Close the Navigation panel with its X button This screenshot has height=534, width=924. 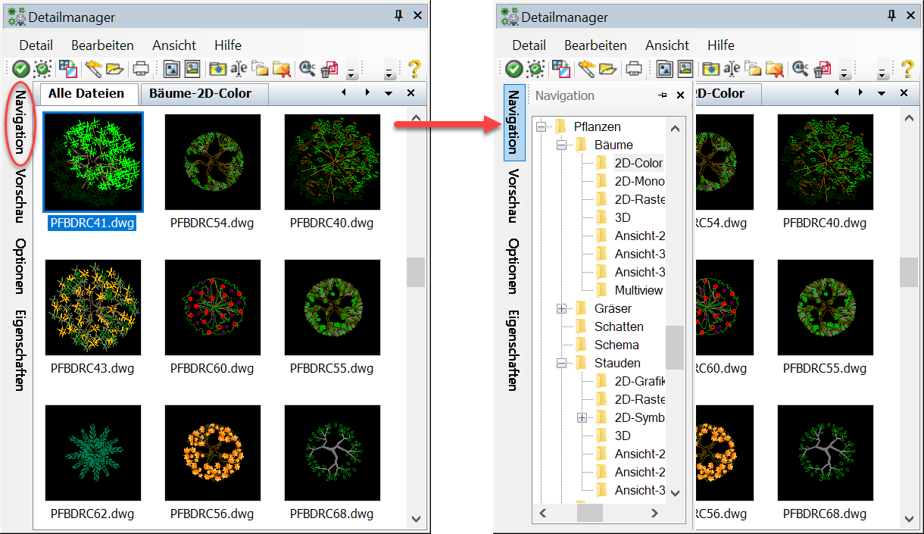point(680,95)
